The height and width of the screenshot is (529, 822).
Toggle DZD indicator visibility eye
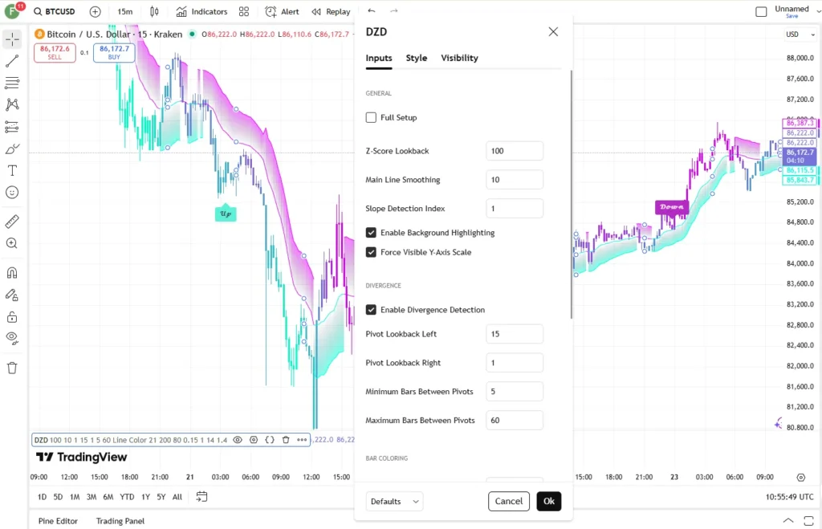coord(238,440)
